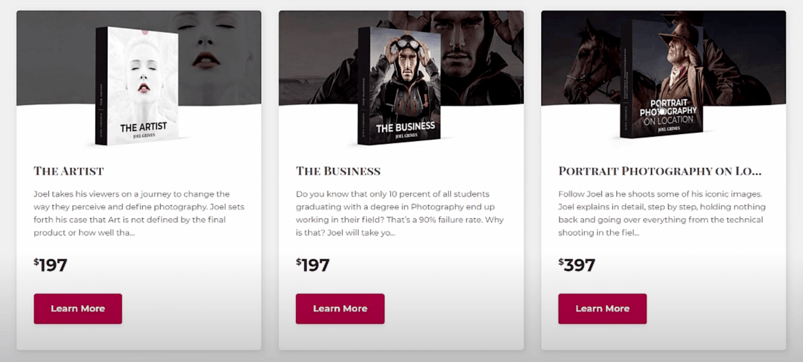The image size is (803, 362).
Task: Select The Artist course title
Action: click(x=69, y=171)
